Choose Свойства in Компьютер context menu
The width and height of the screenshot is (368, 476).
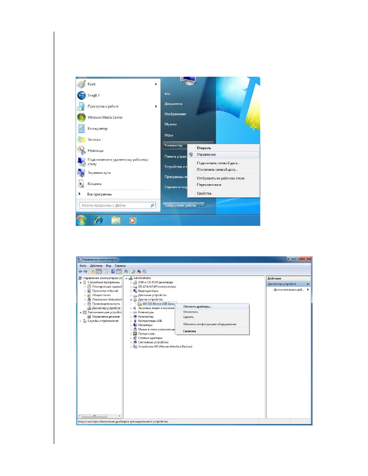(204, 193)
